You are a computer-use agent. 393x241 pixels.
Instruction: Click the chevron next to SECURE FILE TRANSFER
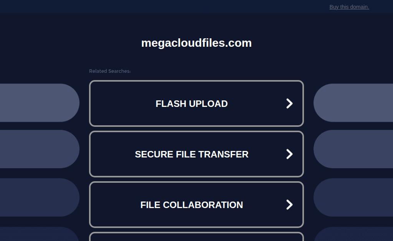coord(289,154)
